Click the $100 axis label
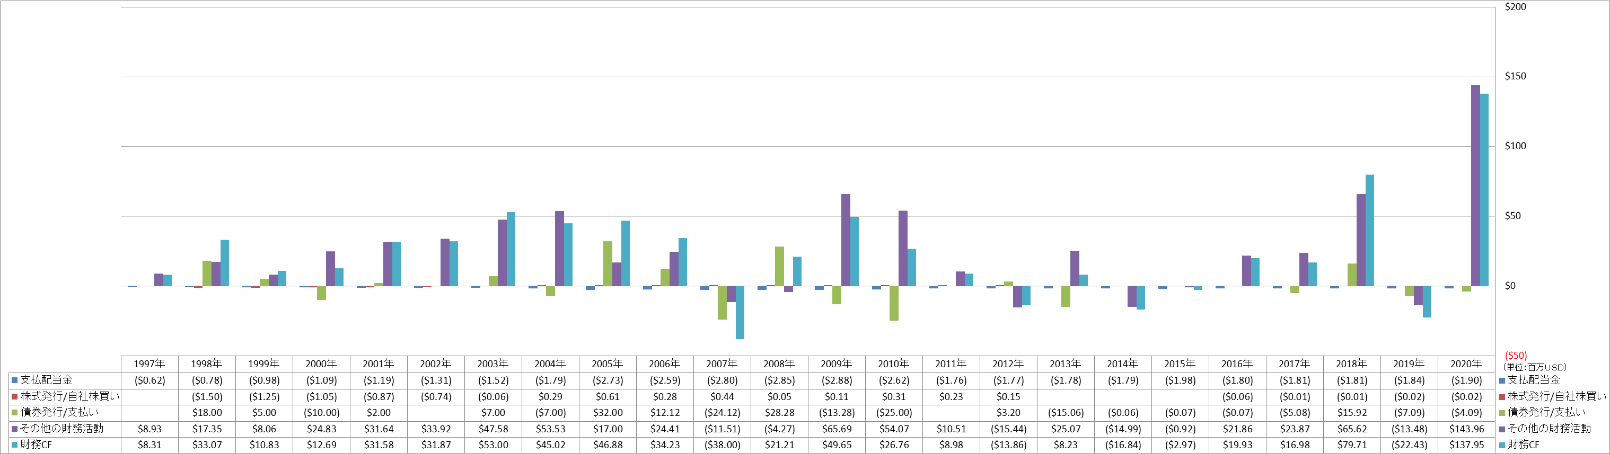 pyautogui.click(x=1516, y=146)
